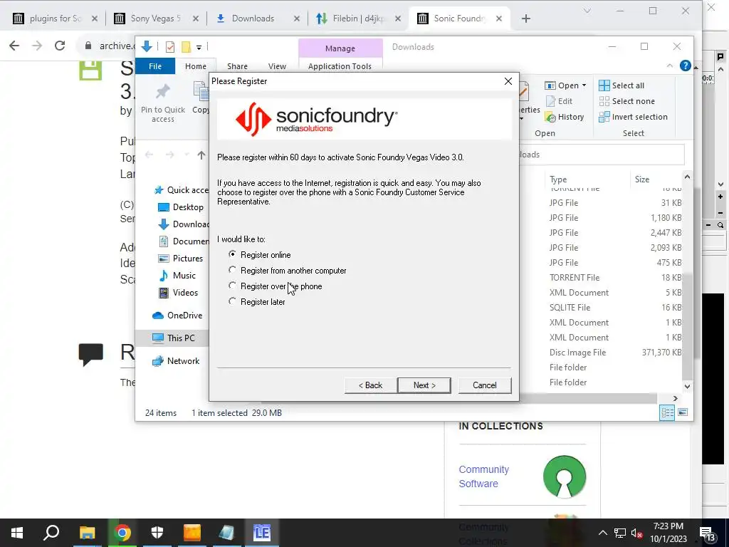Image resolution: width=729 pixels, height=547 pixels.
Task: Expand the Open dropdown in the ribbon
Action: (x=584, y=85)
